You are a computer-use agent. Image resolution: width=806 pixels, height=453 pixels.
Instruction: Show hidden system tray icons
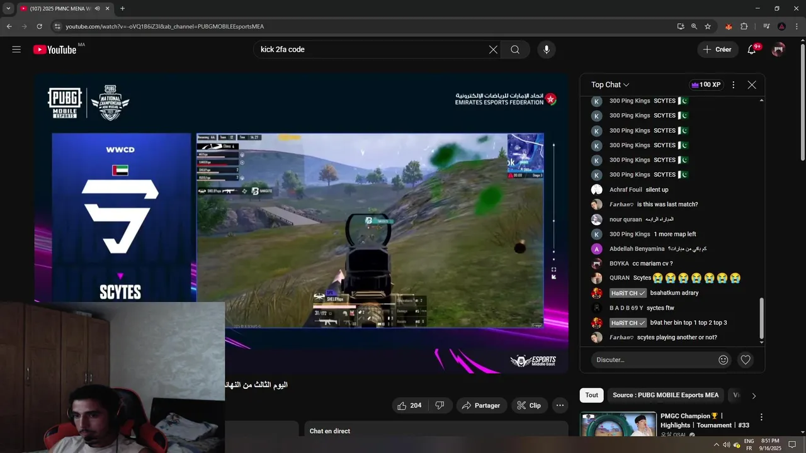tap(716, 444)
